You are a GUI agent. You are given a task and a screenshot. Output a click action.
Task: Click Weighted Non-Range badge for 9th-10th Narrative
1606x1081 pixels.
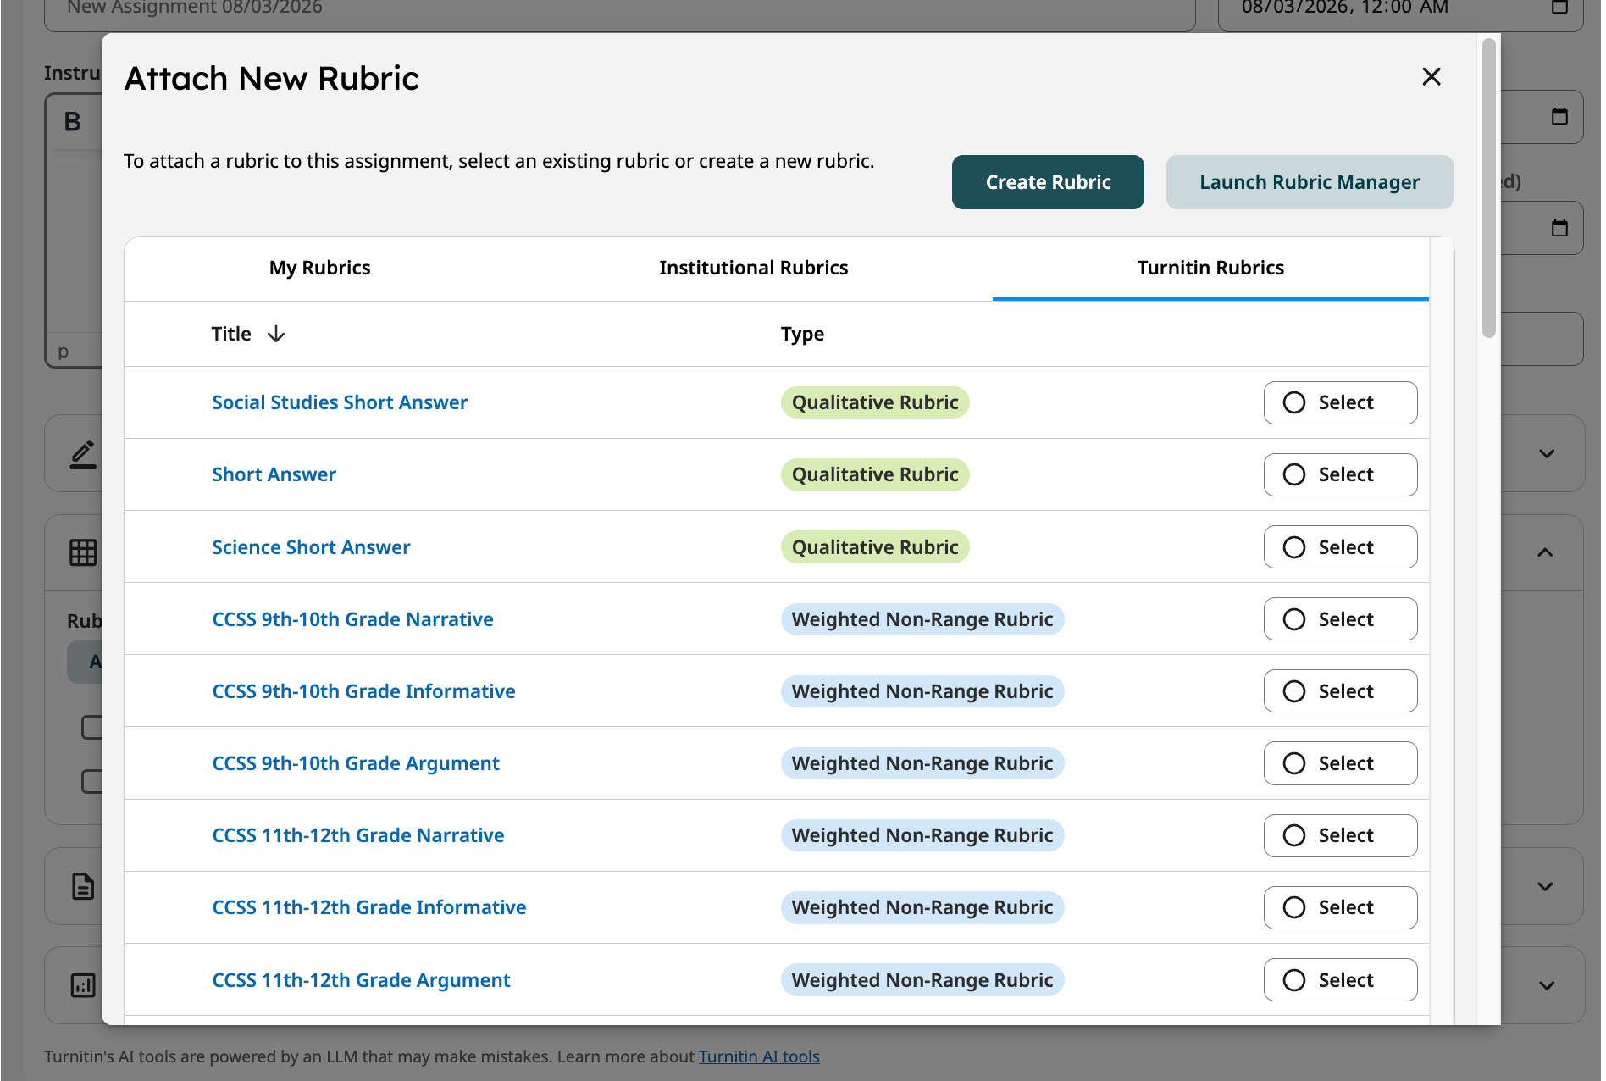click(x=922, y=619)
